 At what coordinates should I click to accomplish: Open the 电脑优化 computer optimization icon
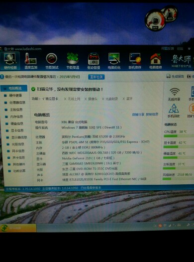114,61
